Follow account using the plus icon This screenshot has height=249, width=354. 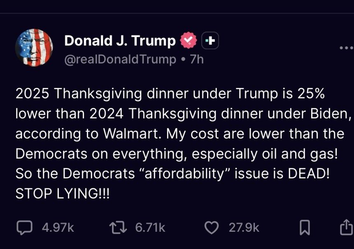210,41
